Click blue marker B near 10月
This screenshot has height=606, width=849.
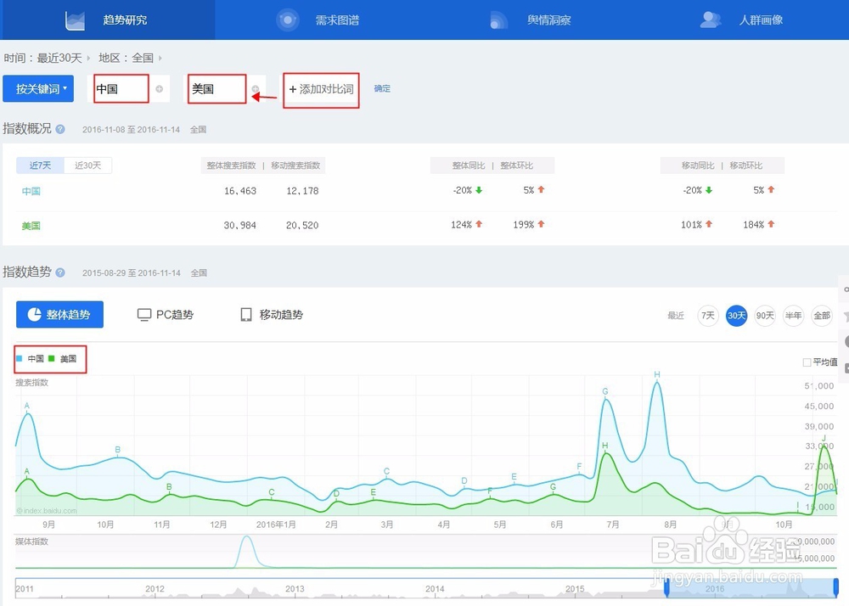tap(117, 450)
